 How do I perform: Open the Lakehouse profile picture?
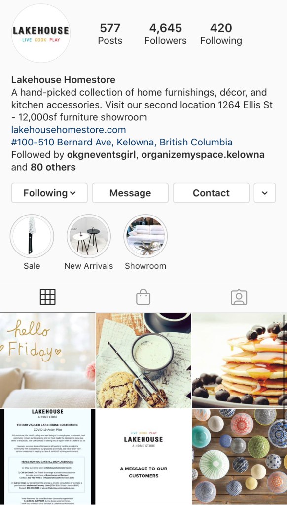pyautogui.click(x=40, y=33)
